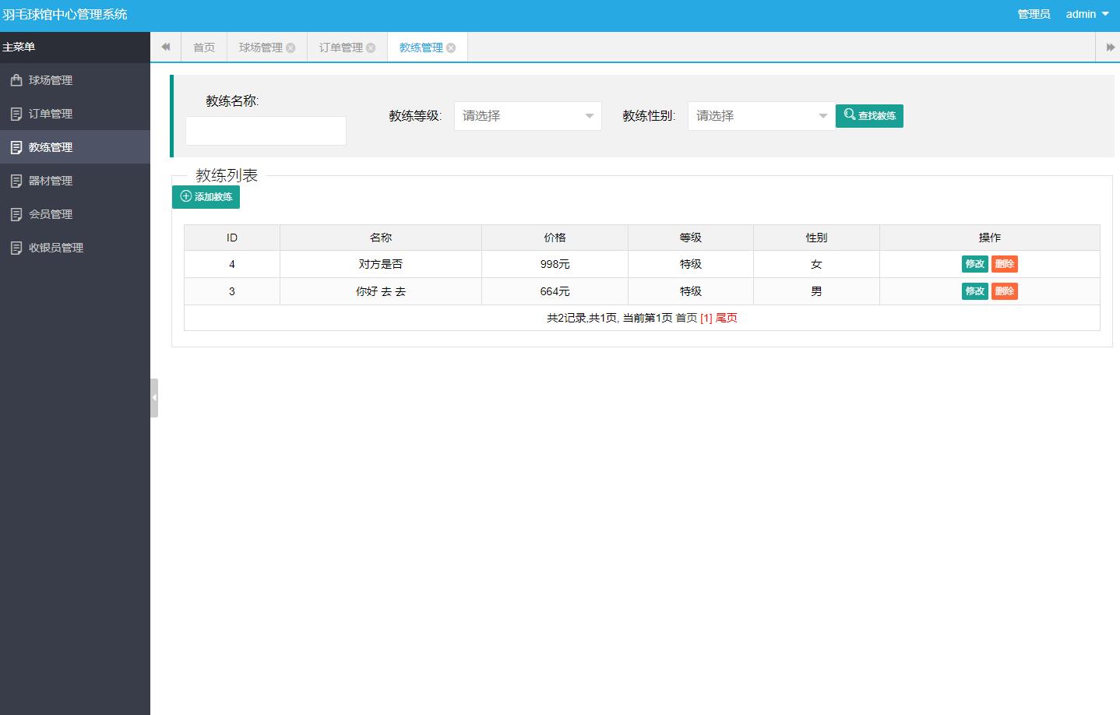Open the admin account dropdown

coord(1084,13)
